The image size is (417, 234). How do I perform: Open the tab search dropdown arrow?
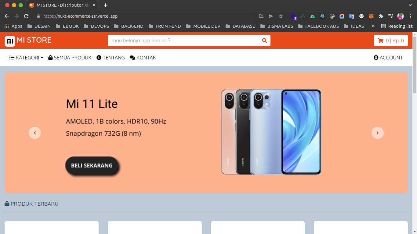410,5
